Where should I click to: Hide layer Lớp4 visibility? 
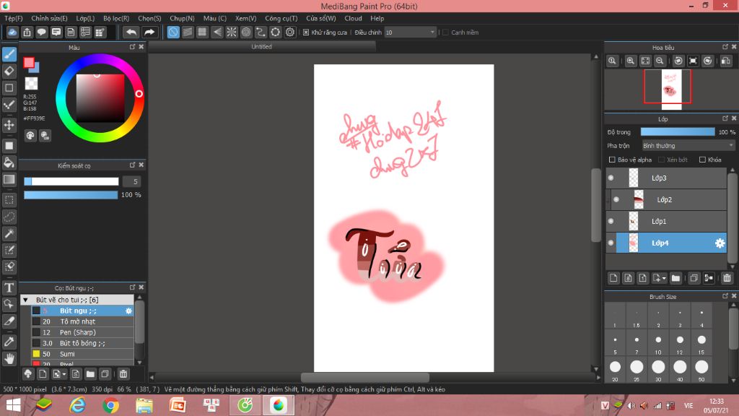click(611, 243)
